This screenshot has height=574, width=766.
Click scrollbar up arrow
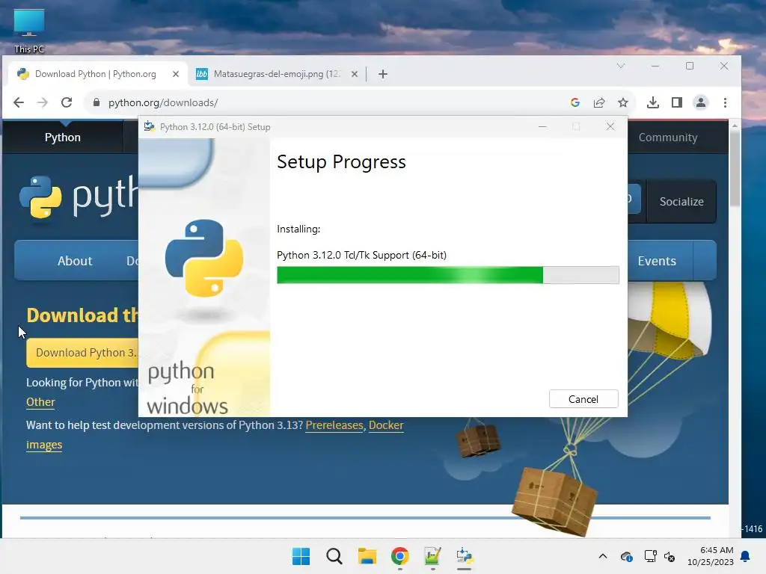tap(735, 126)
